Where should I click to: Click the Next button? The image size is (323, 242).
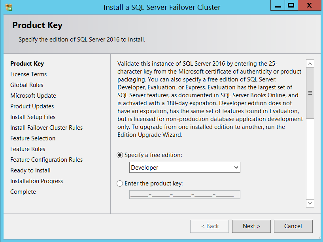coord(251,226)
